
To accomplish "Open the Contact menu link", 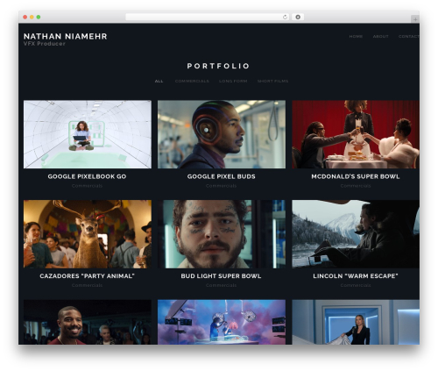I will pos(409,37).
